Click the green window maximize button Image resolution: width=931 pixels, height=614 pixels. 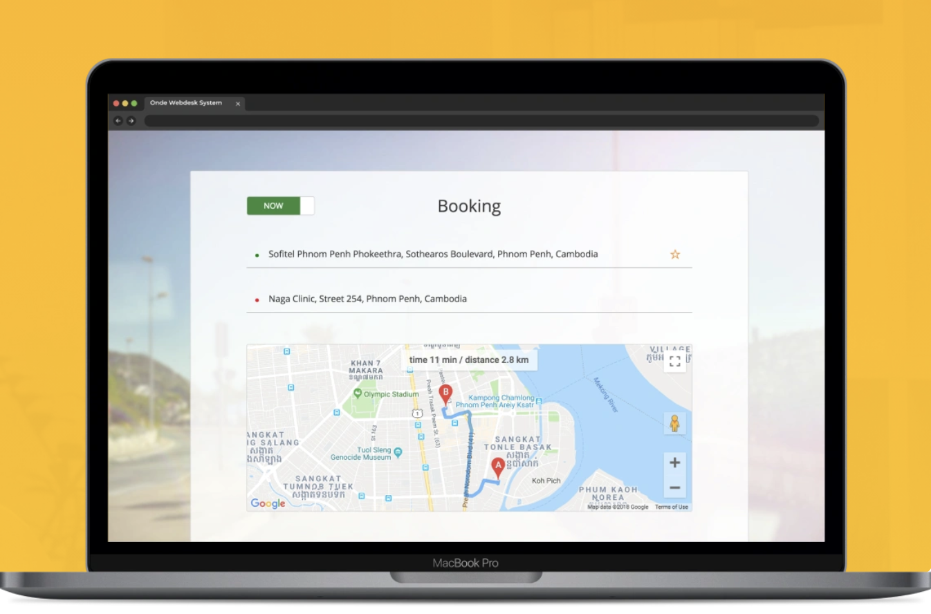coord(134,103)
